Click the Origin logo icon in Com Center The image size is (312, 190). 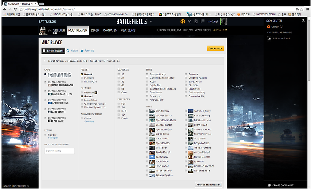tap(268, 27)
